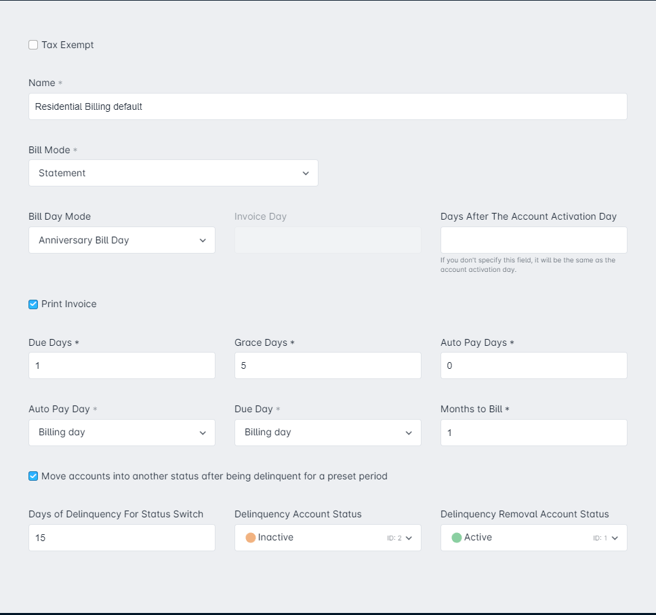Enable the Tax Exempt checkbox
Viewport: 656px width, 615px height.
tap(33, 45)
